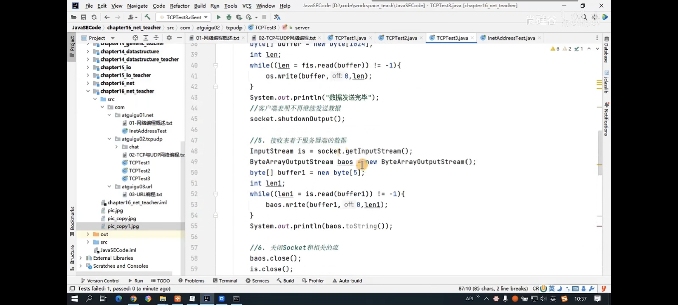Screen dimensions: 678x305
Task: Click the Build project hammer icon
Action: pyautogui.click(x=147, y=17)
